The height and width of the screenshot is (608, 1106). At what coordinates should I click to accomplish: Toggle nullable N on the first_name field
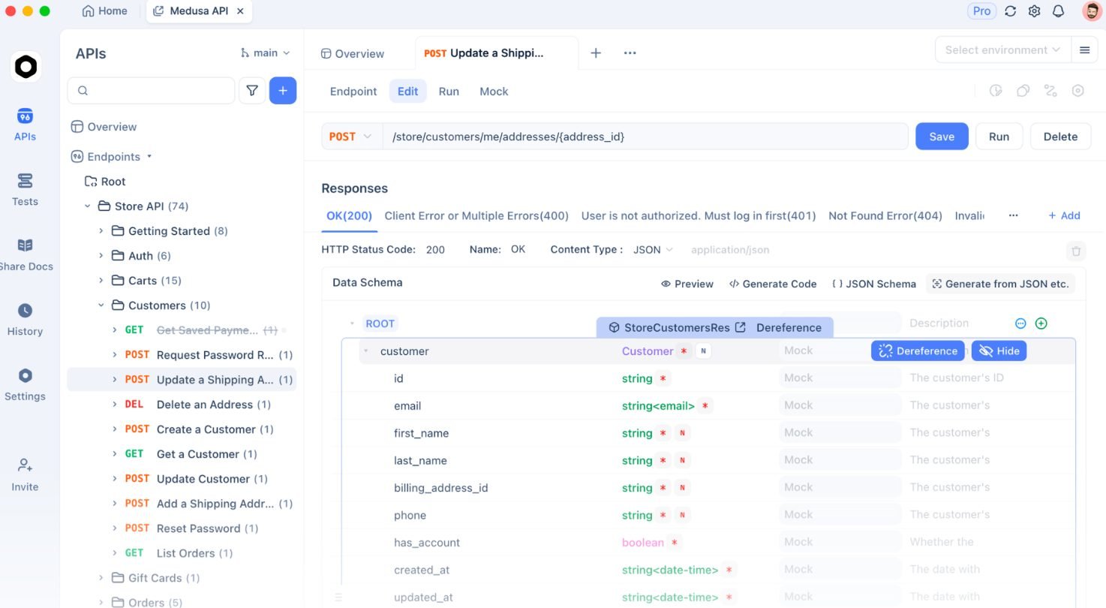coord(682,433)
